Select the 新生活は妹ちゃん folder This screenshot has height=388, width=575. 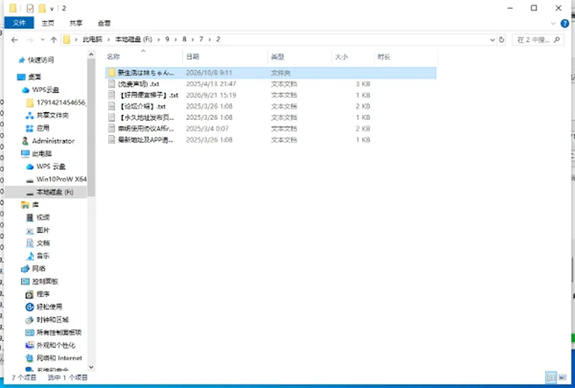[x=271, y=72]
